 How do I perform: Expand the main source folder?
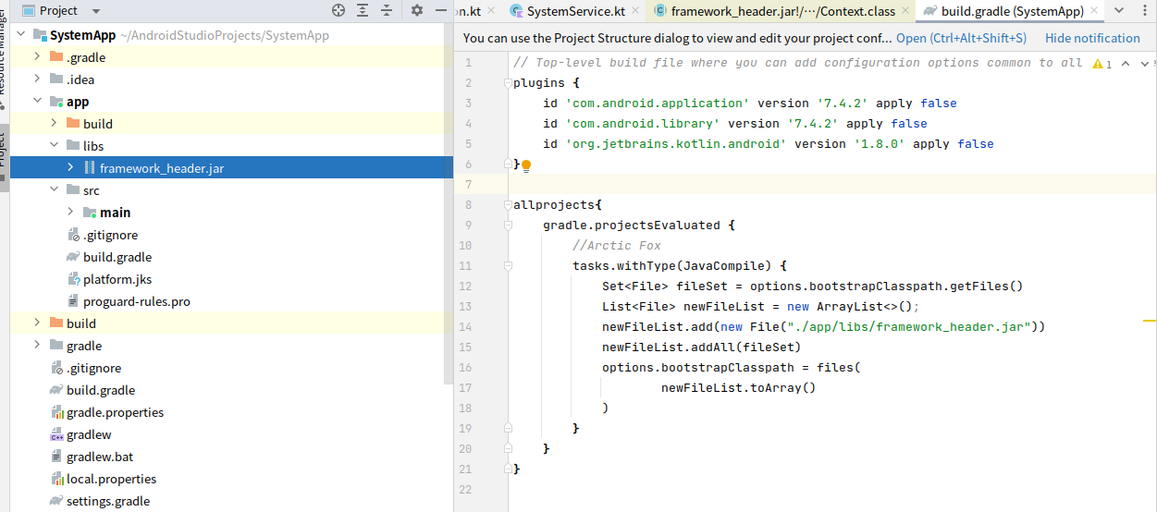coord(70,213)
